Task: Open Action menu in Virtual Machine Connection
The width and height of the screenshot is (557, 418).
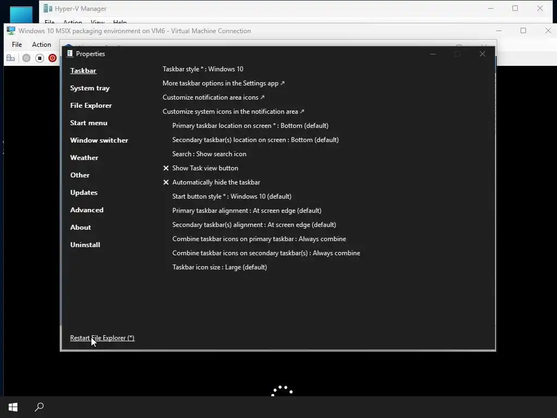Action: (41, 45)
